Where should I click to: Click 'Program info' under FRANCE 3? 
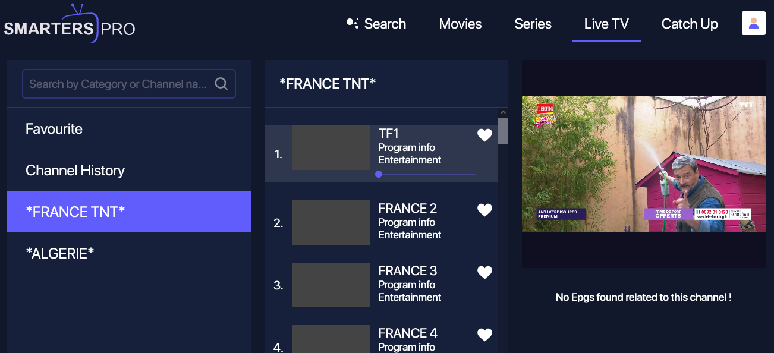click(x=407, y=285)
